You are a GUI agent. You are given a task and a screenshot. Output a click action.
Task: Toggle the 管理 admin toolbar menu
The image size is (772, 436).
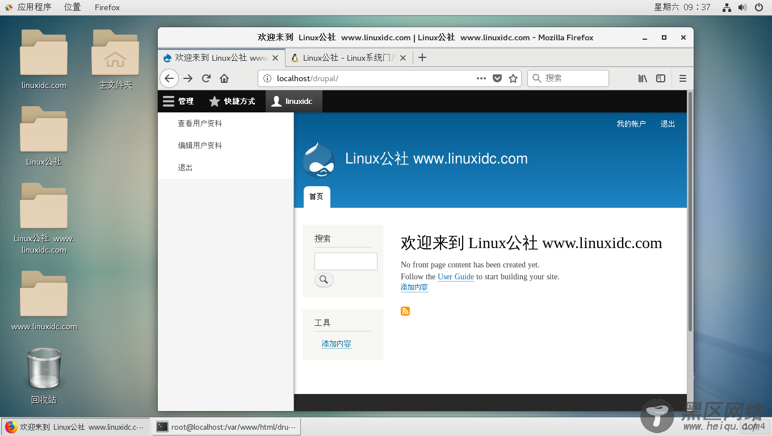point(178,101)
